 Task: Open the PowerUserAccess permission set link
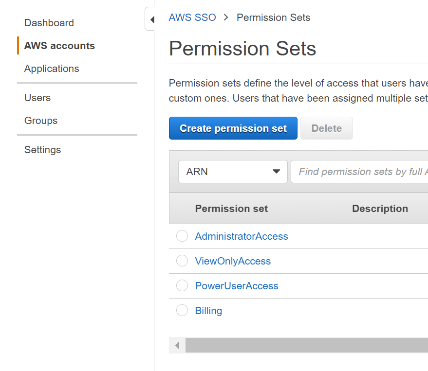click(237, 286)
